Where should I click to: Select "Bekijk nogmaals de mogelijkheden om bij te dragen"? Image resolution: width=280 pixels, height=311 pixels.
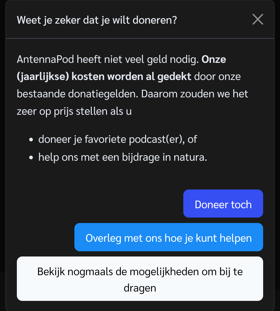click(x=140, y=279)
